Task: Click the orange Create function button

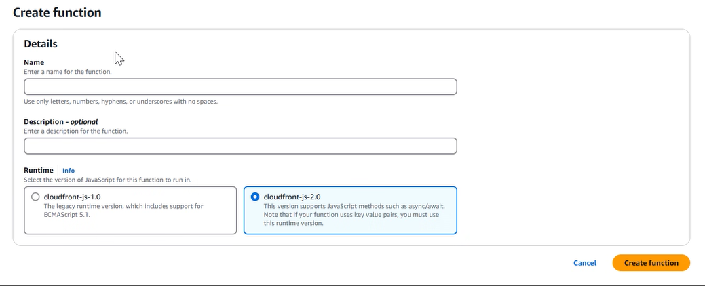Action: pos(651,263)
